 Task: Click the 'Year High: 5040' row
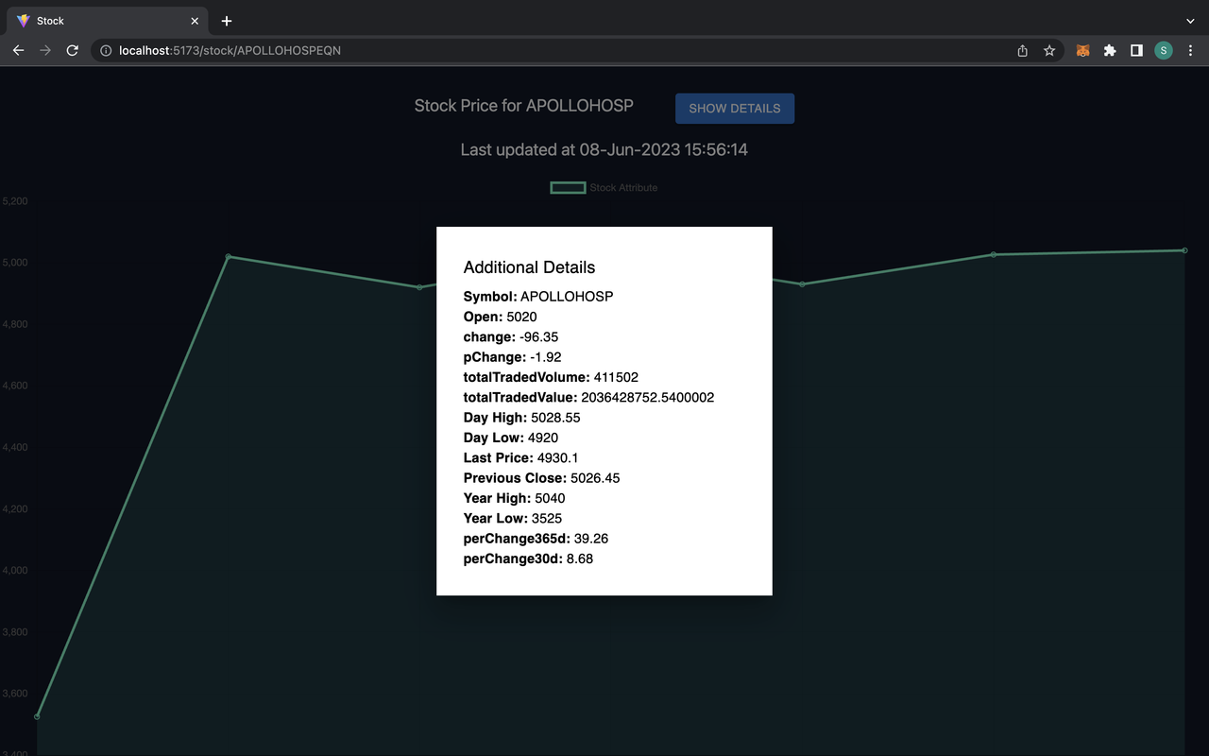coord(514,498)
